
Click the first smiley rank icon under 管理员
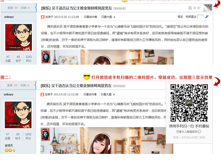coord(6,150)
